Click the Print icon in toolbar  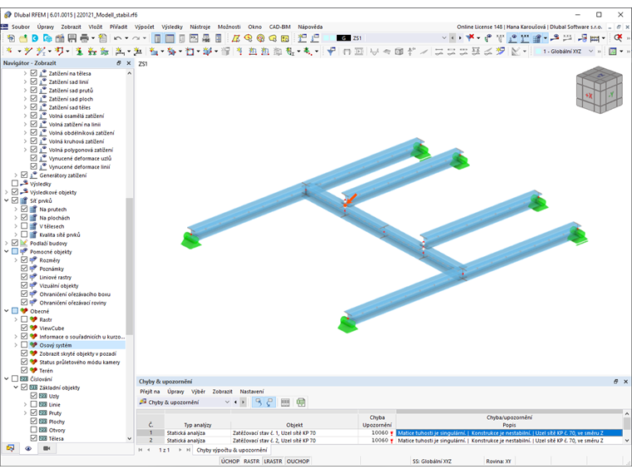click(x=84, y=38)
